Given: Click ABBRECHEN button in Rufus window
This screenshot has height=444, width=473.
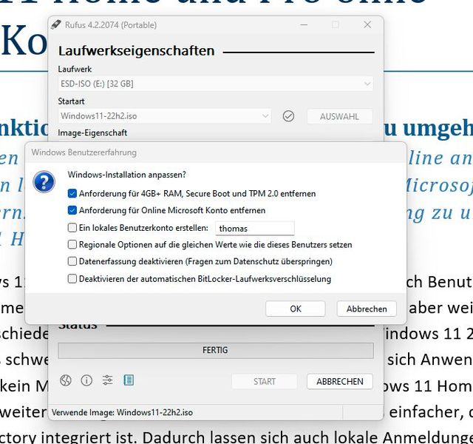Looking at the screenshot, I should pos(340,382).
